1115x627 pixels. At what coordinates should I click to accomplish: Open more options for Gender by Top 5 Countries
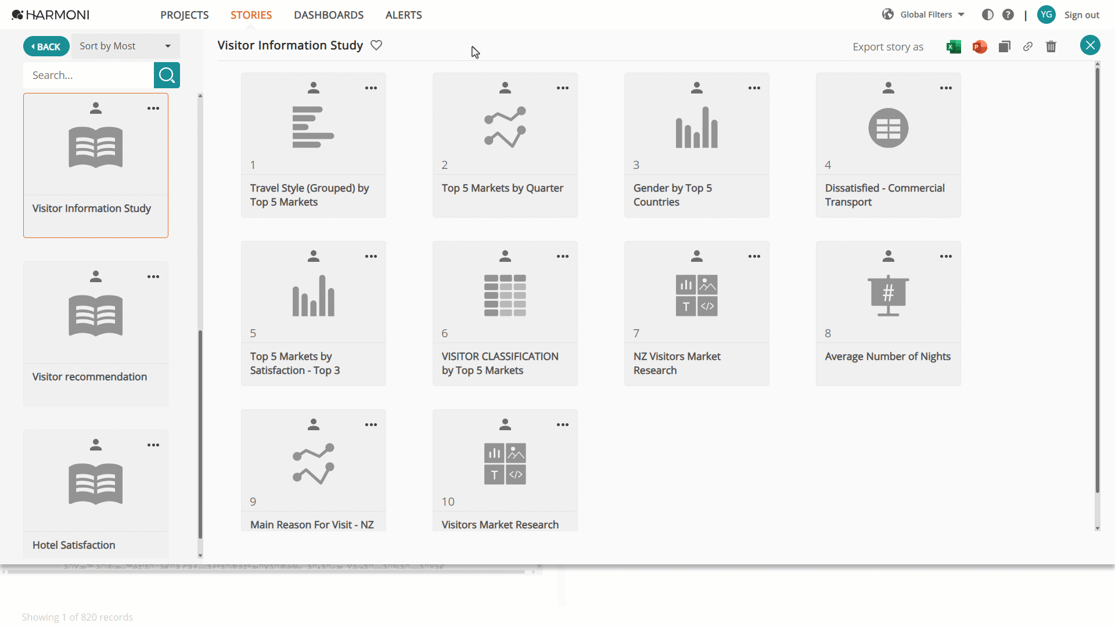point(754,88)
